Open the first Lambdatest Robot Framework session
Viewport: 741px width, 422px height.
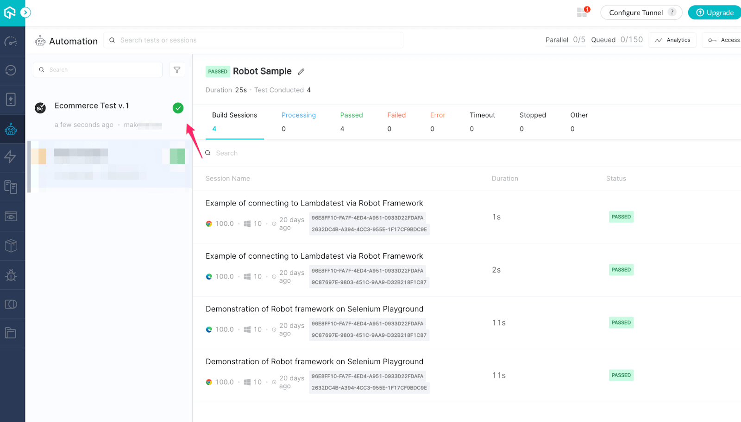click(314, 203)
